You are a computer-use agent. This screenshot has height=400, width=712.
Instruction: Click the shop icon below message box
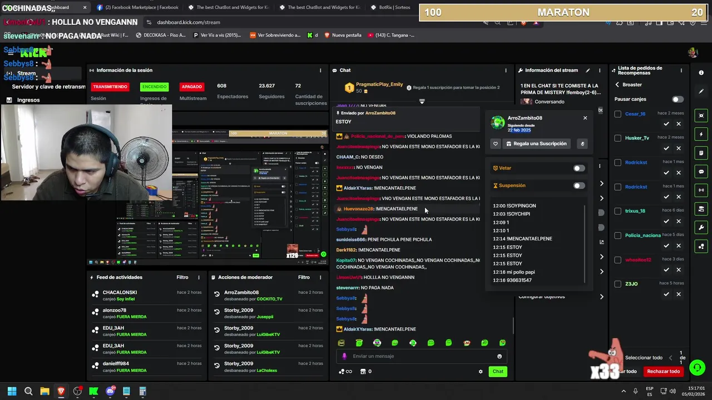363,372
